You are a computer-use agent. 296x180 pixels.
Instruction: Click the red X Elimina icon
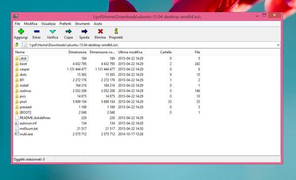click(100, 32)
